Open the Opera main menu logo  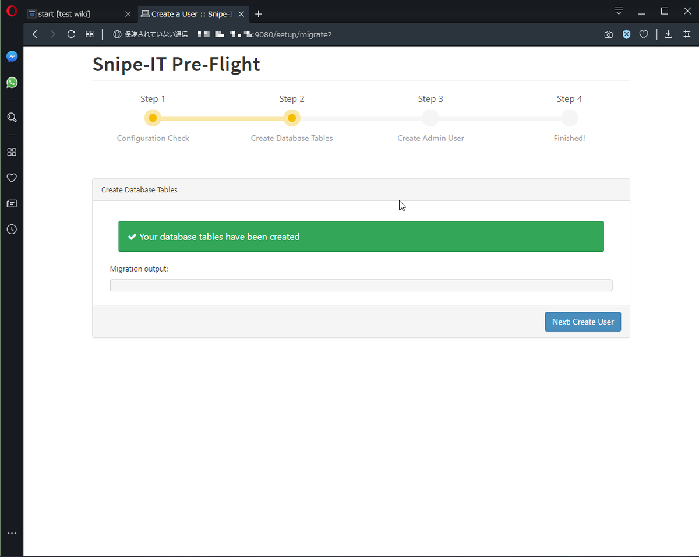[12, 11]
